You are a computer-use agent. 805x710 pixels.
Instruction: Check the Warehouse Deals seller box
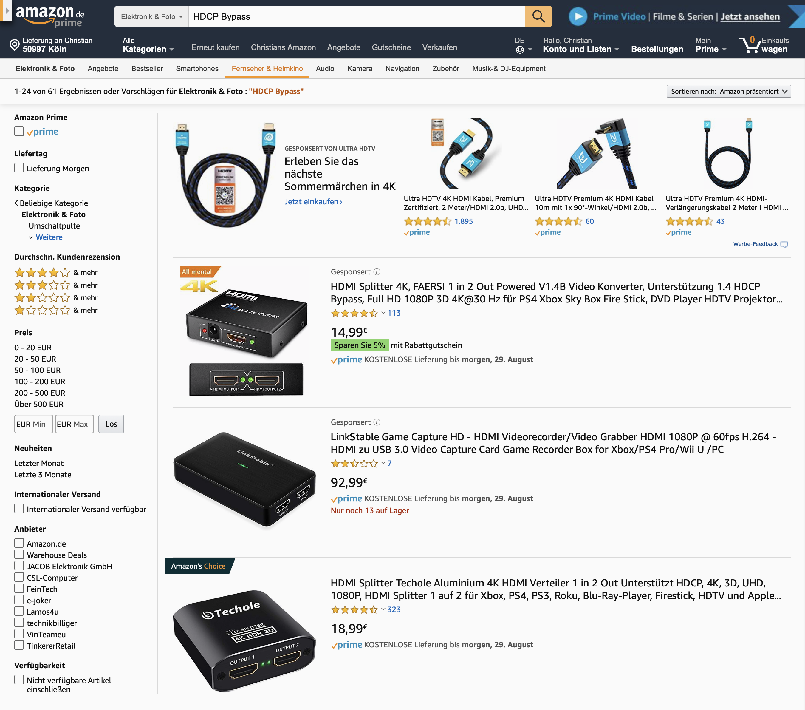[x=19, y=554]
